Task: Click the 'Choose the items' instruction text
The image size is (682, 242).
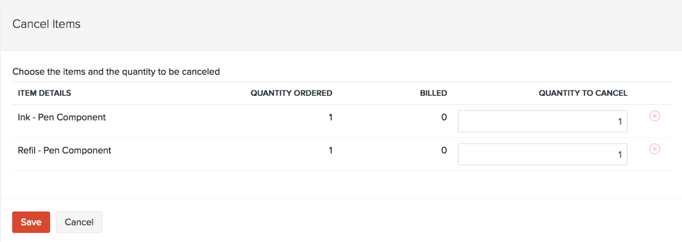Action: click(x=116, y=72)
